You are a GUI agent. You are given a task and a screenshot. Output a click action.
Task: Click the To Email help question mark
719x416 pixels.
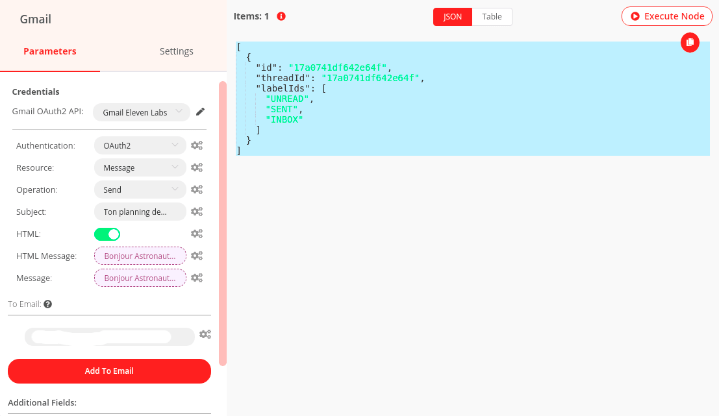coord(48,304)
